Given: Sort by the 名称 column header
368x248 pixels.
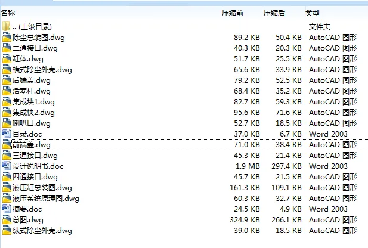Looking at the screenshot, I should pos(8,13).
